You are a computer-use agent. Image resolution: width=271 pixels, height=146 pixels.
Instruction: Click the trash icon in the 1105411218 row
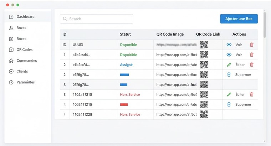251,95
